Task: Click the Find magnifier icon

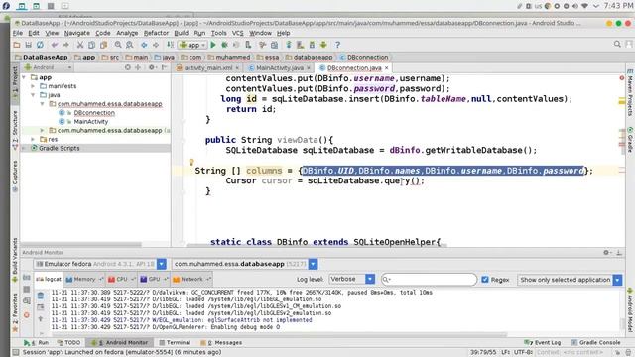Action: click(x=118, y=45)
